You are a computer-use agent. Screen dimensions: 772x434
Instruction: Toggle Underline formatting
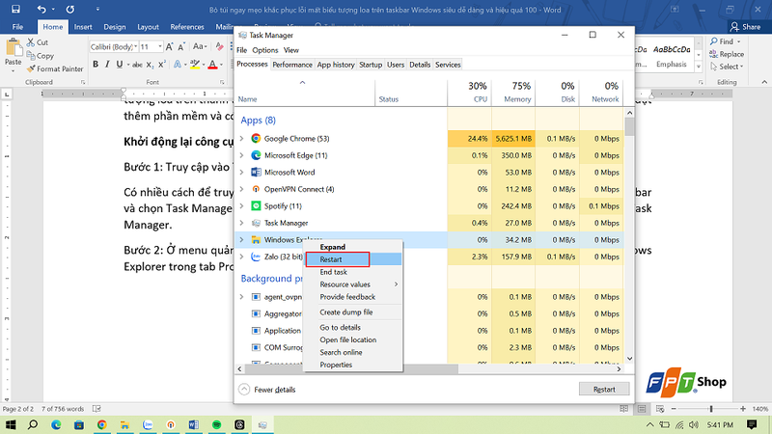point(119,65)
